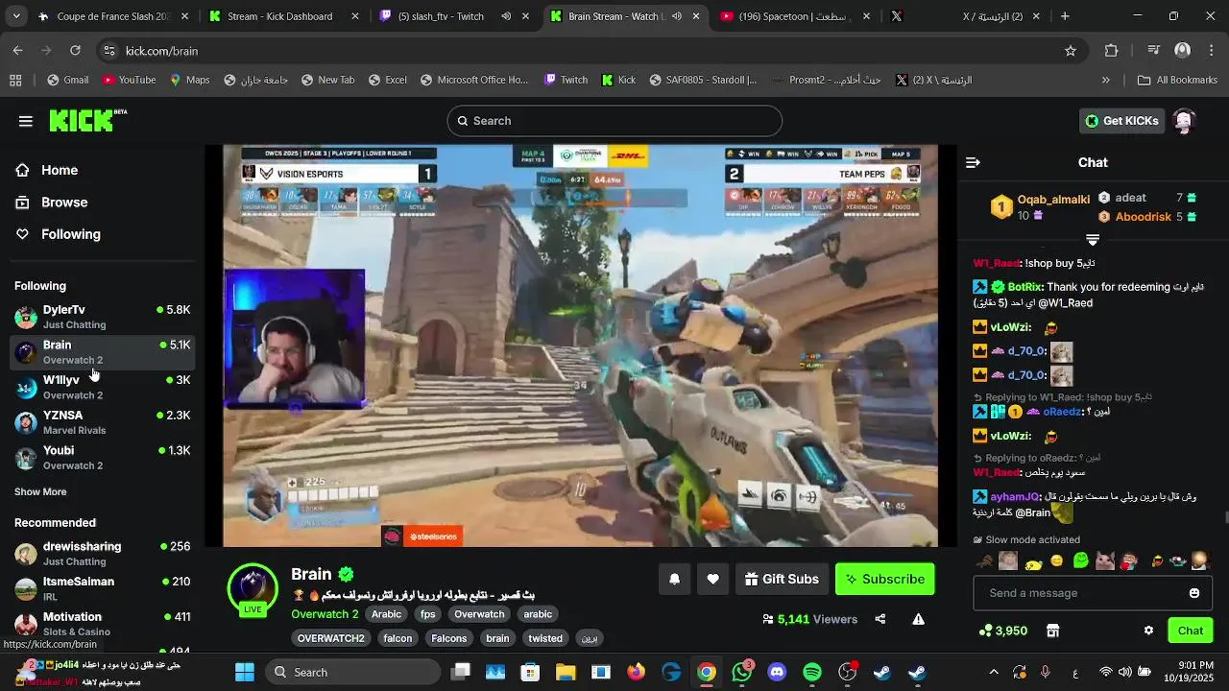The width and height of the screenshot is (1229, 691).
Task: Open DylerTv channel in Following list
Action: [102, 317]
